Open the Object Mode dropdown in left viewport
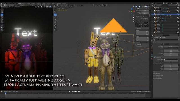The width and height of the screenshot is (180, 101). pos(4,7)
